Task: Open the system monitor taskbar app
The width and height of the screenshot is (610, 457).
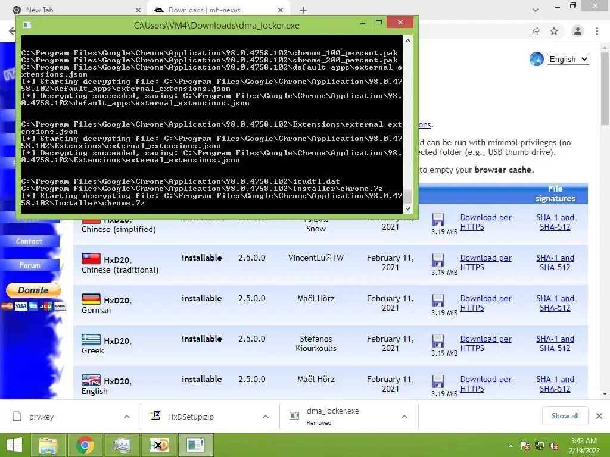Action: click(122, 445)
